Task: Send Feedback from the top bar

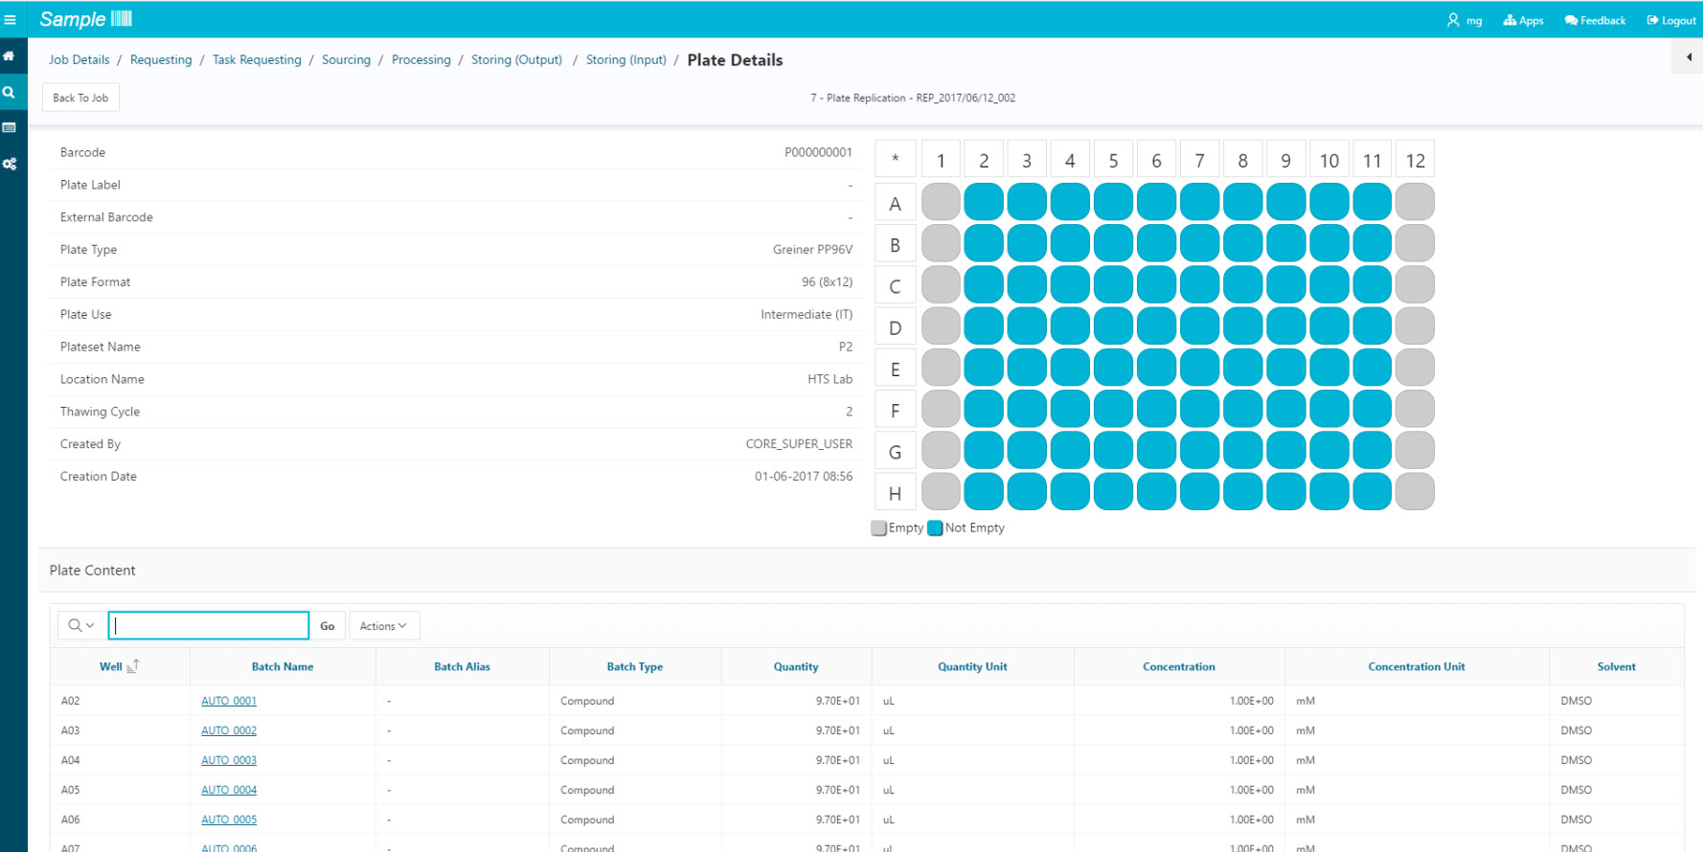Action: point(1595,20)
